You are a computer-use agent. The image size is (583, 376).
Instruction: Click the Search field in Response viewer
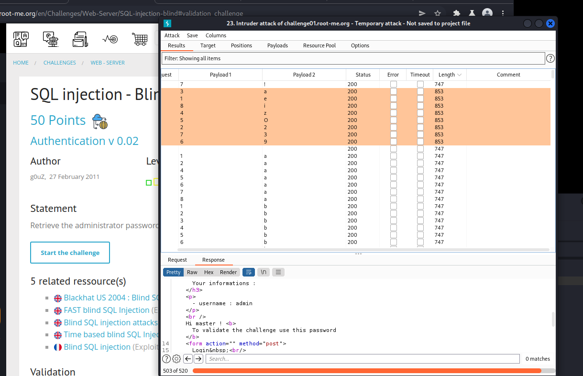[363, 359]
